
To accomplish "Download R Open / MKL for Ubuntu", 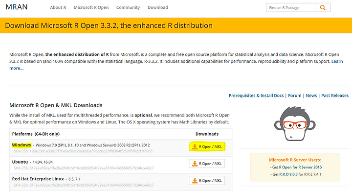I will coord(207,164).
